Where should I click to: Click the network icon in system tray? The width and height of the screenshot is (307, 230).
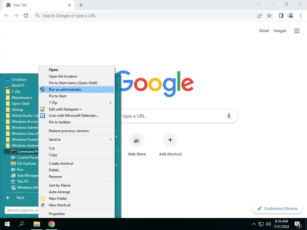(261, 224)
